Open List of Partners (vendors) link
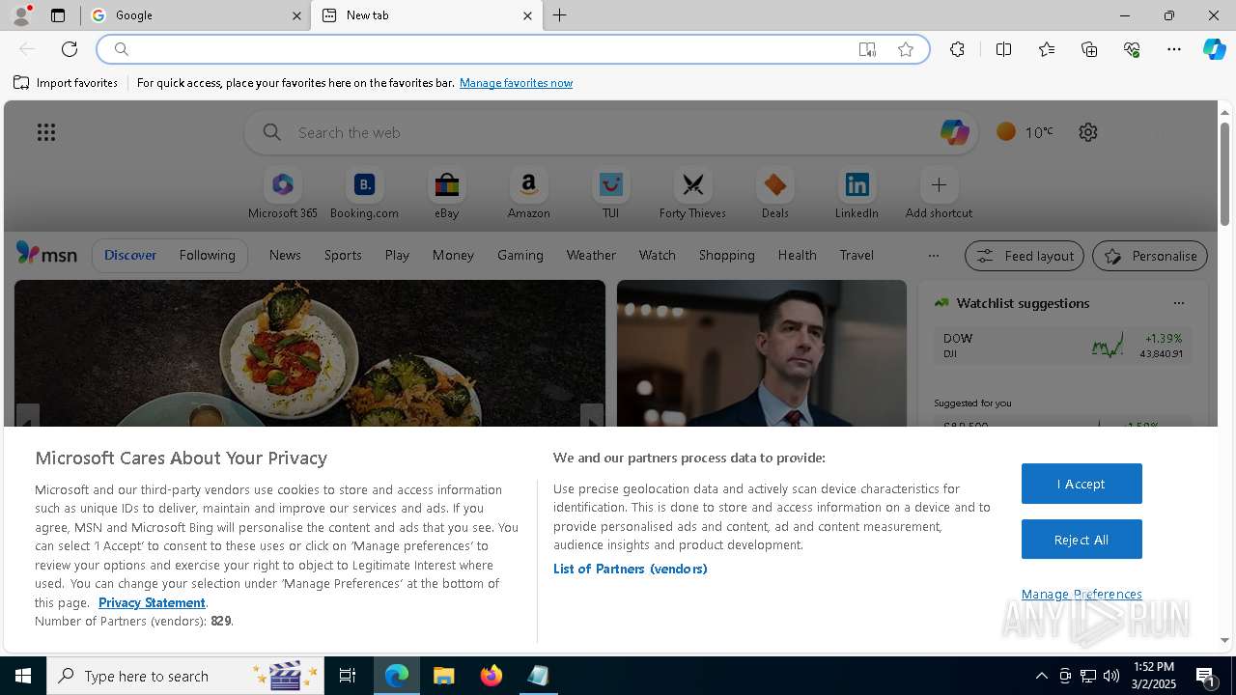Image resolution: width=1236 pixels, height=695 pixels. click(x=630, y=569)
